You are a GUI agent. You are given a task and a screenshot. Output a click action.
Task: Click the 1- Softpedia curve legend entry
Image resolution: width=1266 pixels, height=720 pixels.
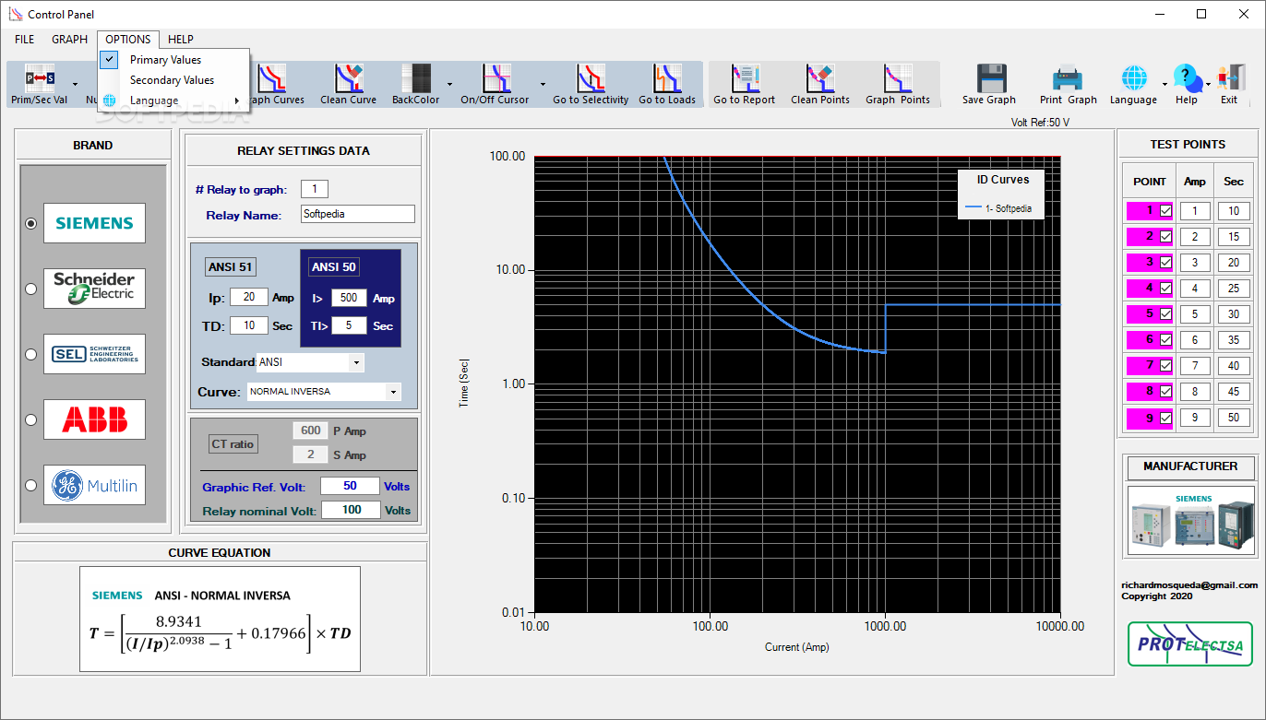coord(998,209)
